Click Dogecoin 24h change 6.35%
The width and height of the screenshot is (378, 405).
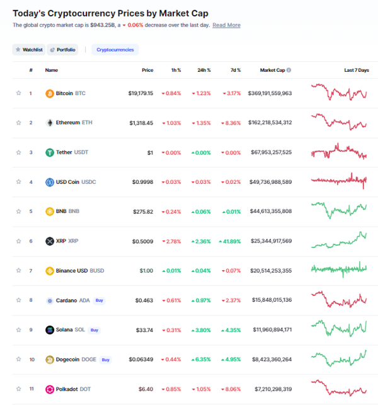201,360
